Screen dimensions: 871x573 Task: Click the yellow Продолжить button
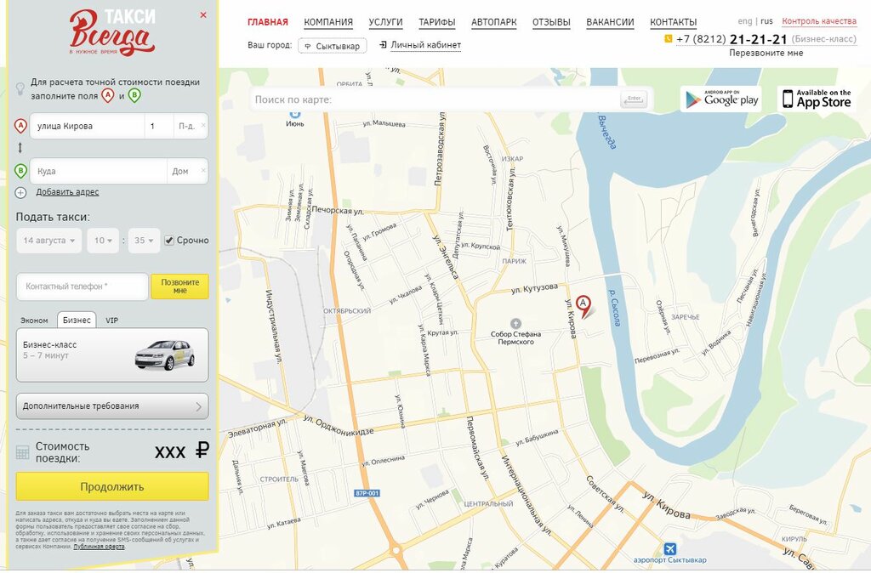(112, 486)
